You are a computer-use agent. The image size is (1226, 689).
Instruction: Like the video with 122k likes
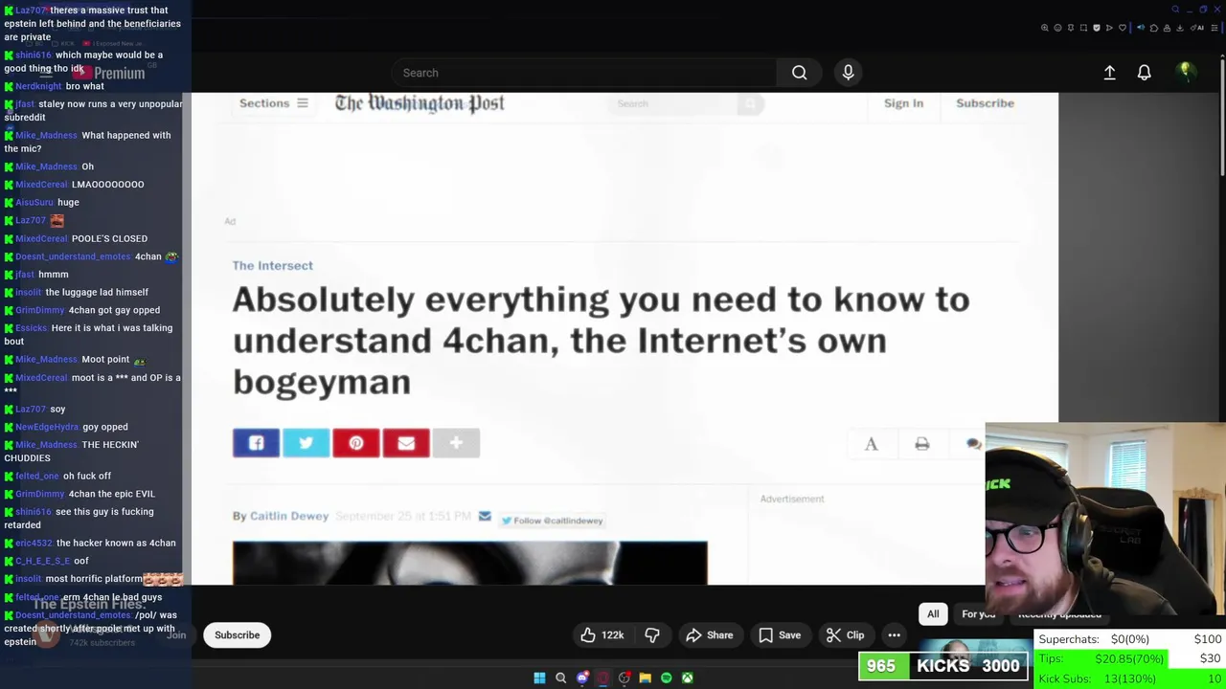click(x=602, y=635)
